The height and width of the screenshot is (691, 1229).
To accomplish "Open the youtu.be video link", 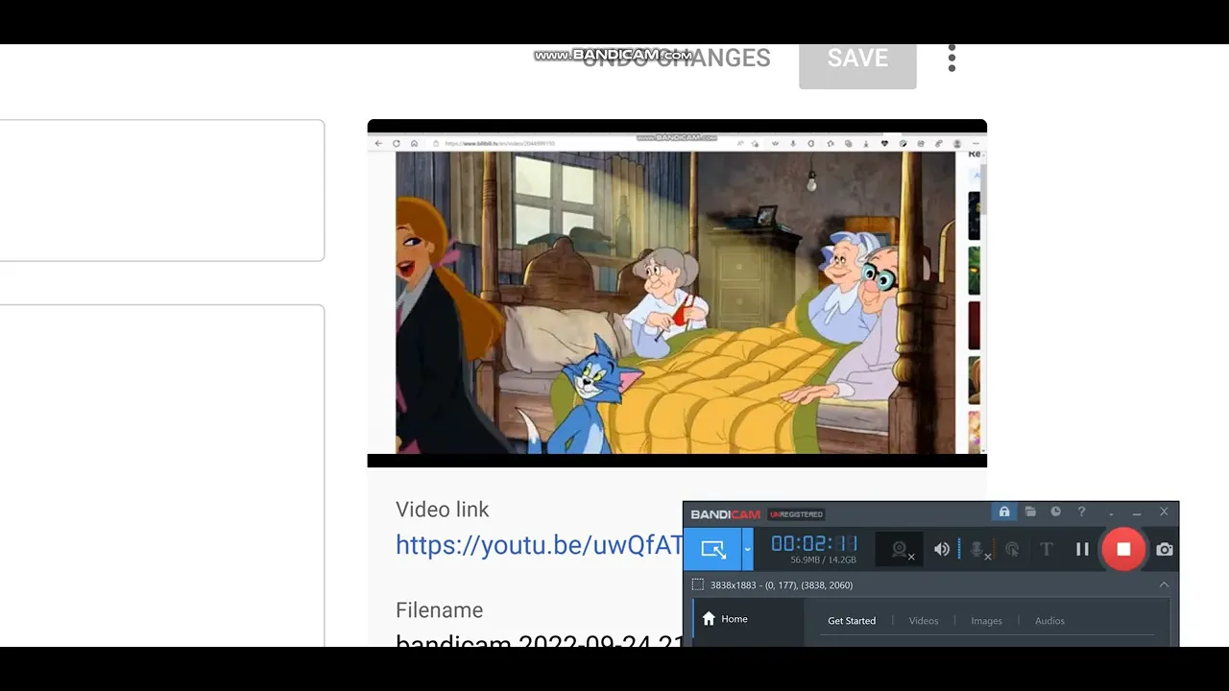I will pyautogui.click(x=539, y=545).
